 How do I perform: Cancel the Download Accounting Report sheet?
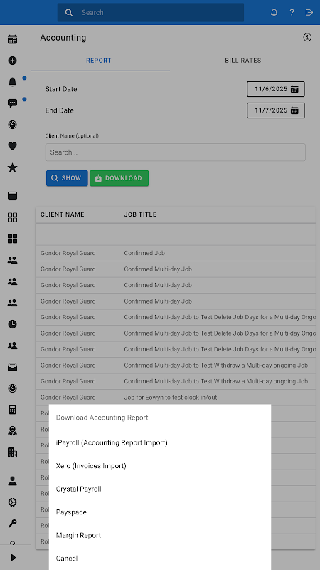(x=160, y=559)
